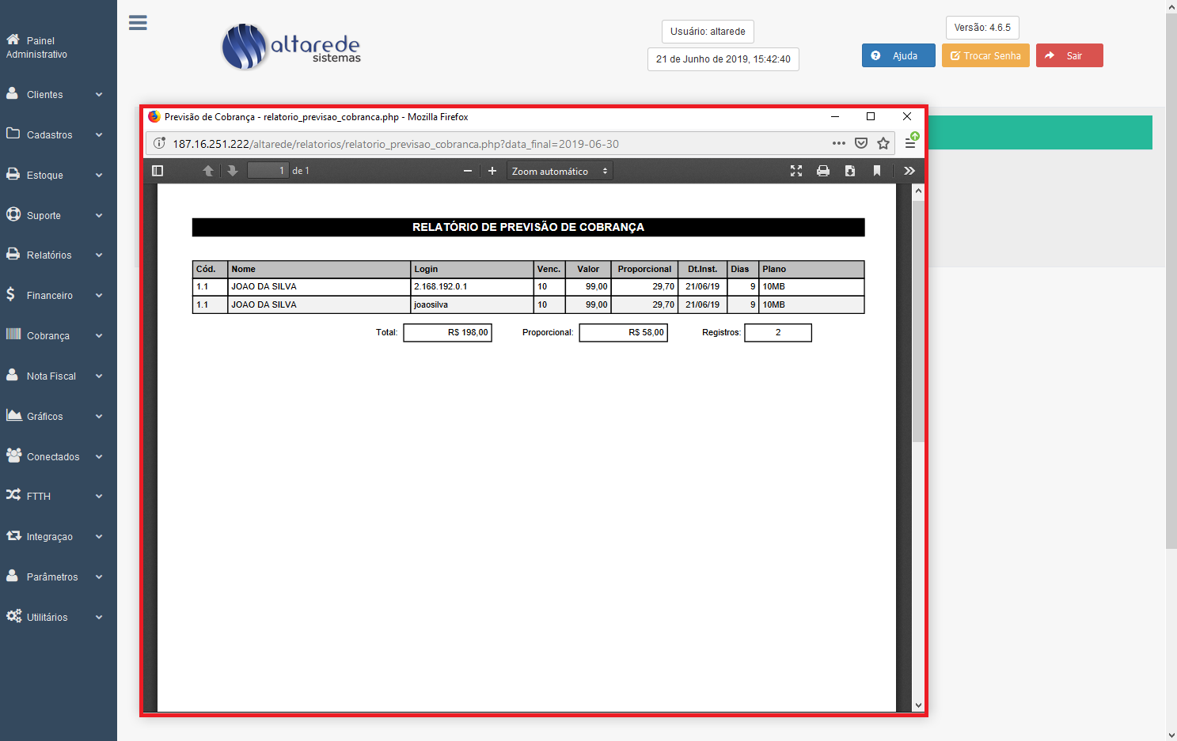1177x741 pixels.
Task: Click the Cadastros folder icon
Action: 13,134
